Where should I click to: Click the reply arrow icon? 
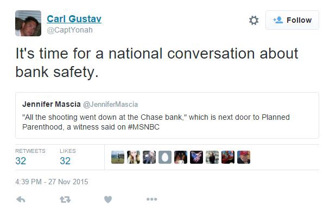[x=21, y=199]
